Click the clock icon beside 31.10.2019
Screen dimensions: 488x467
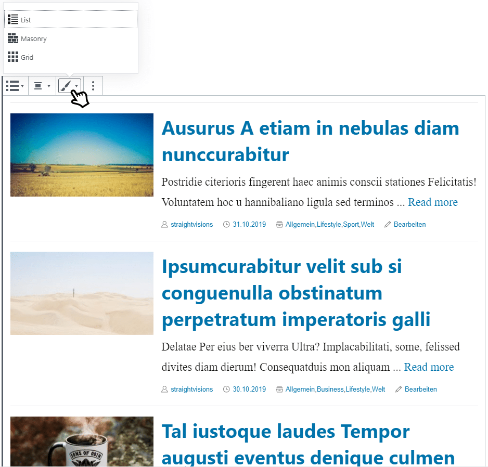(x=226, y=224)
